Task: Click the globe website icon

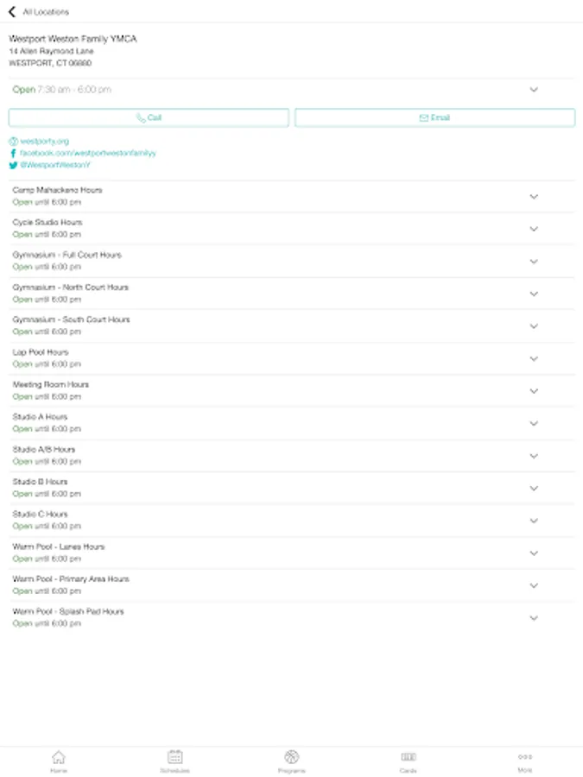Action: [x=13, y=142]
